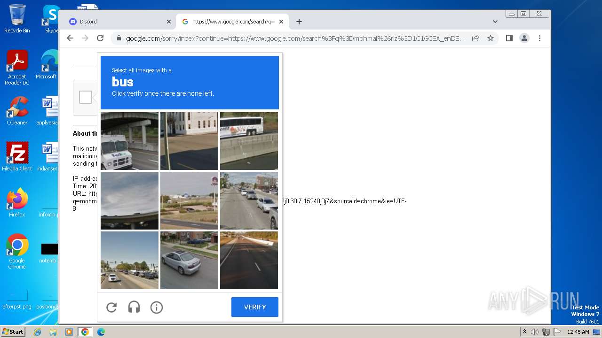Switch to the Google search tab

click(229, 22)
